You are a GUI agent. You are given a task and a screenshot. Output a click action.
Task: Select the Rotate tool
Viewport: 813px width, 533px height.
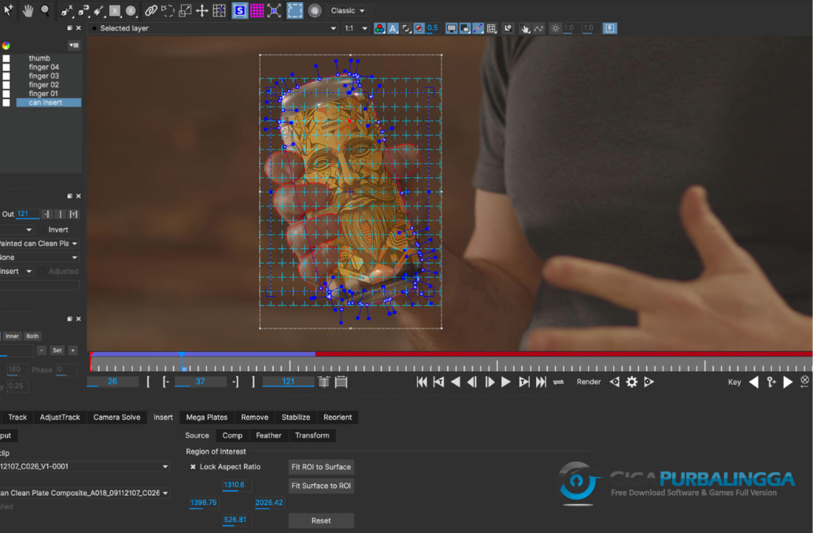coord(168,10)
